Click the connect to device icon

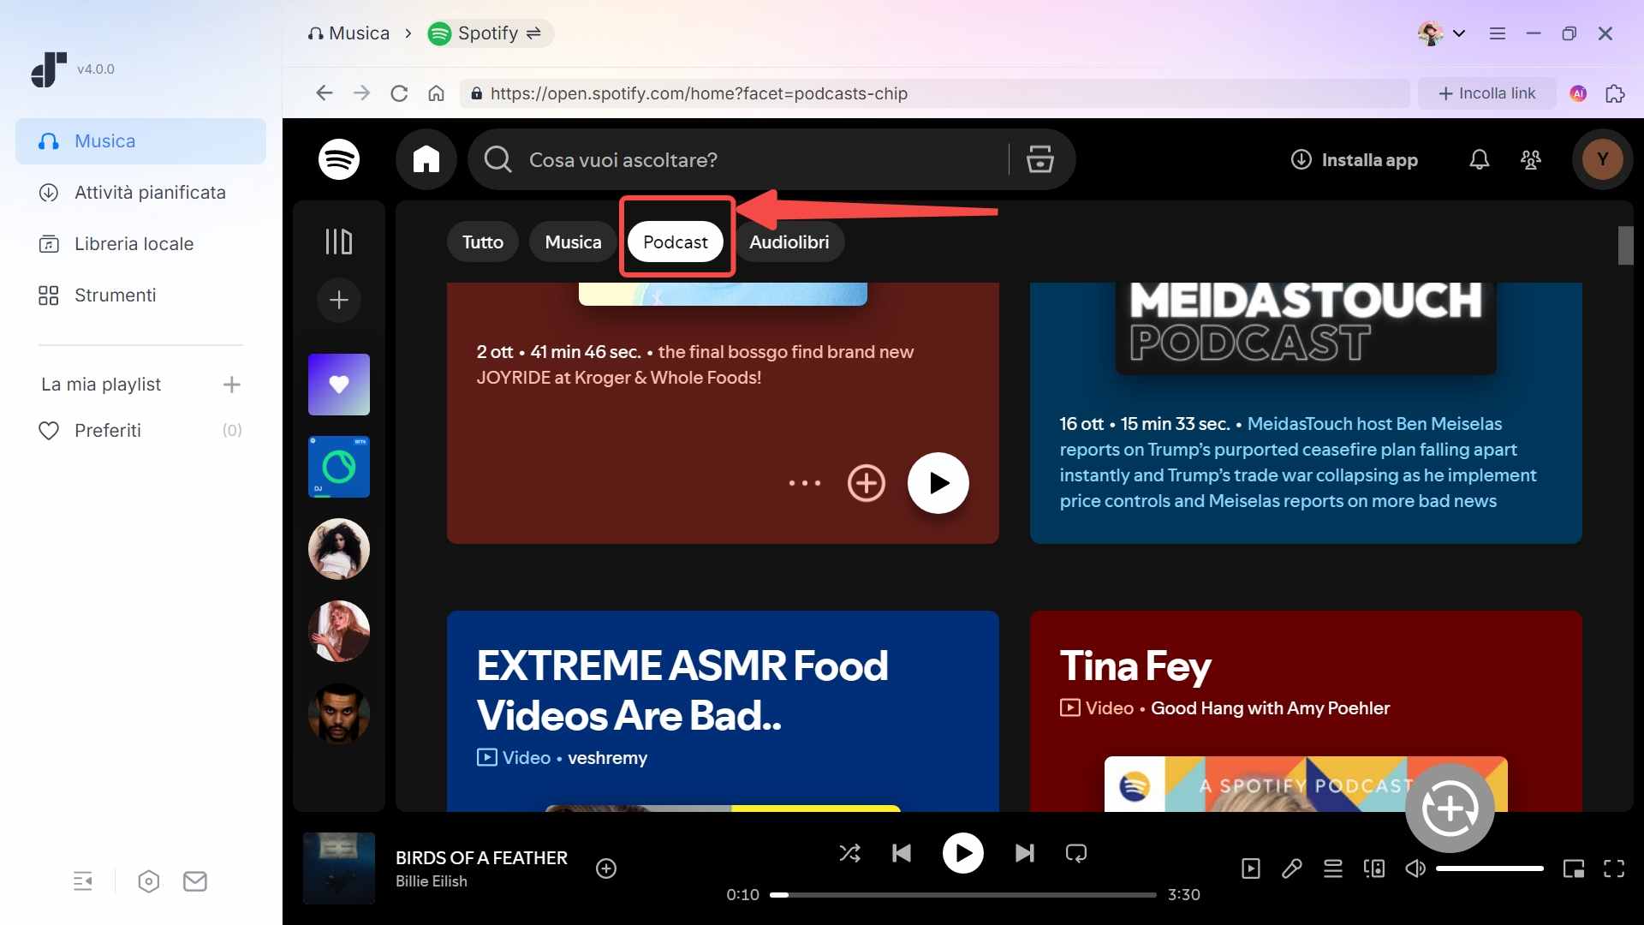point(1374,868)
